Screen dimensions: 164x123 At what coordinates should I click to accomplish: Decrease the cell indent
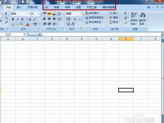point(44,24)
